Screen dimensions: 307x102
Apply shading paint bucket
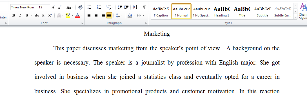(x=130, y=15)
